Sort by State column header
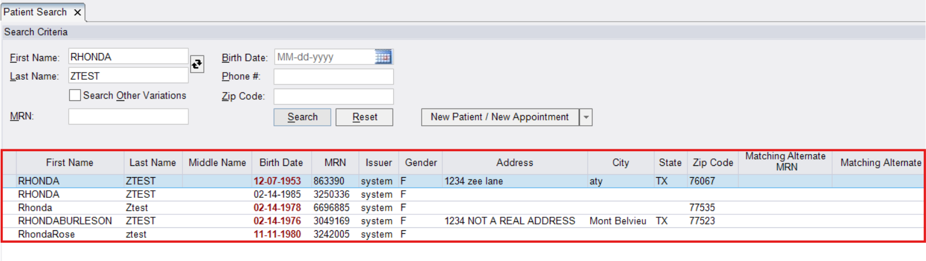 [670, 162]
